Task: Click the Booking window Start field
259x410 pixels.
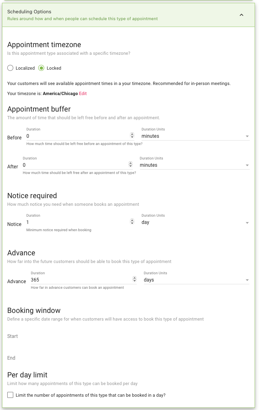Action: [12, 336]
